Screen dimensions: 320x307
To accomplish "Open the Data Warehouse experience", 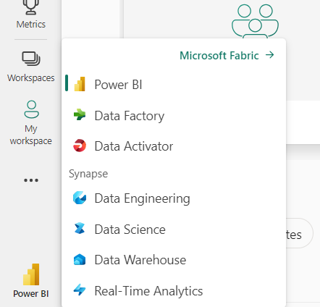I will pos(174,260).
